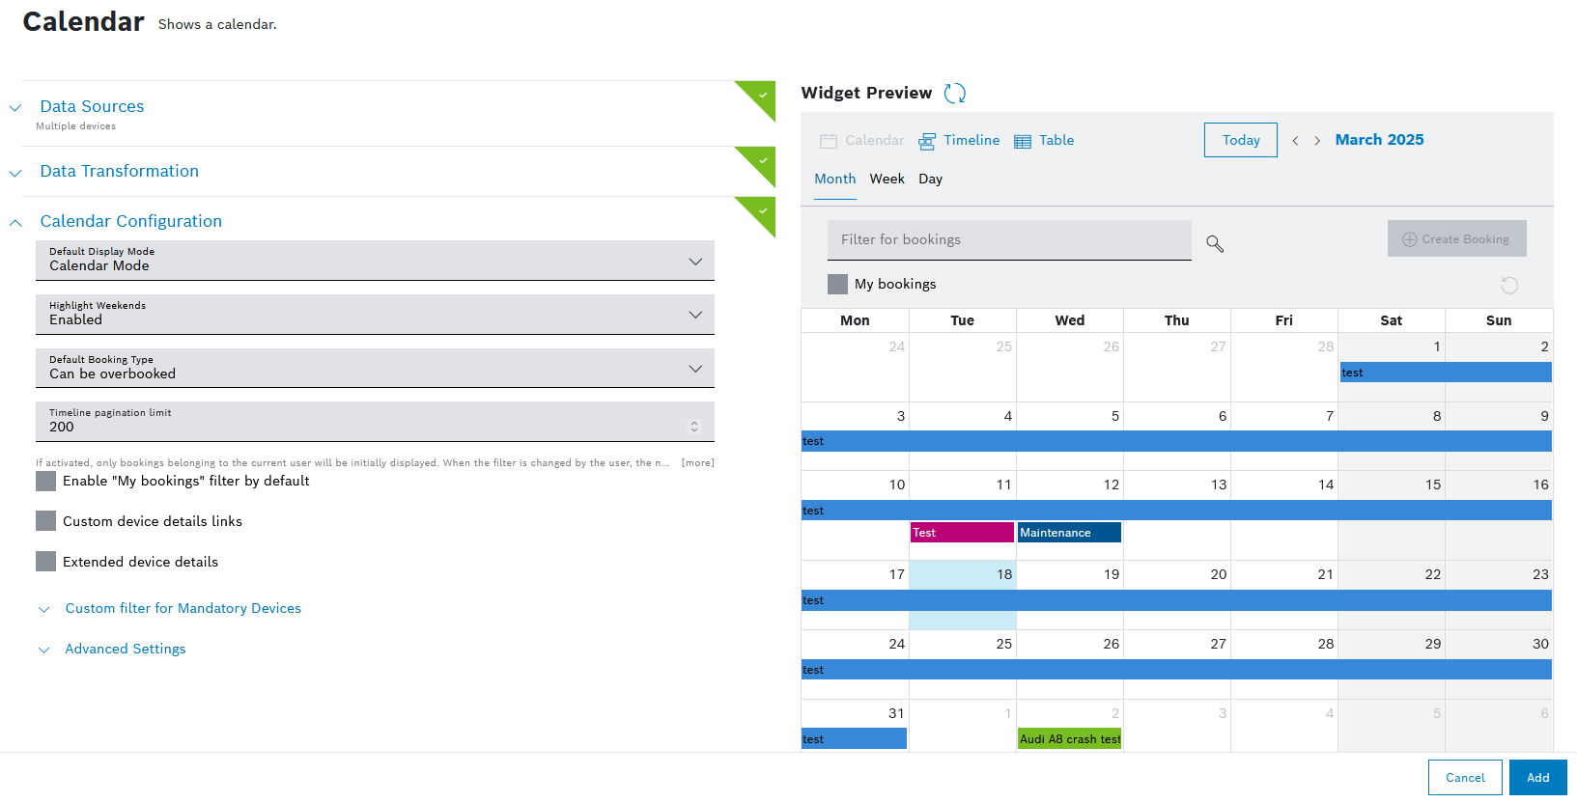The height and width of the screenshot is (803, 1577).
Task: Toggle the My bookings checkbox in preview
Action: coord(837,284)
